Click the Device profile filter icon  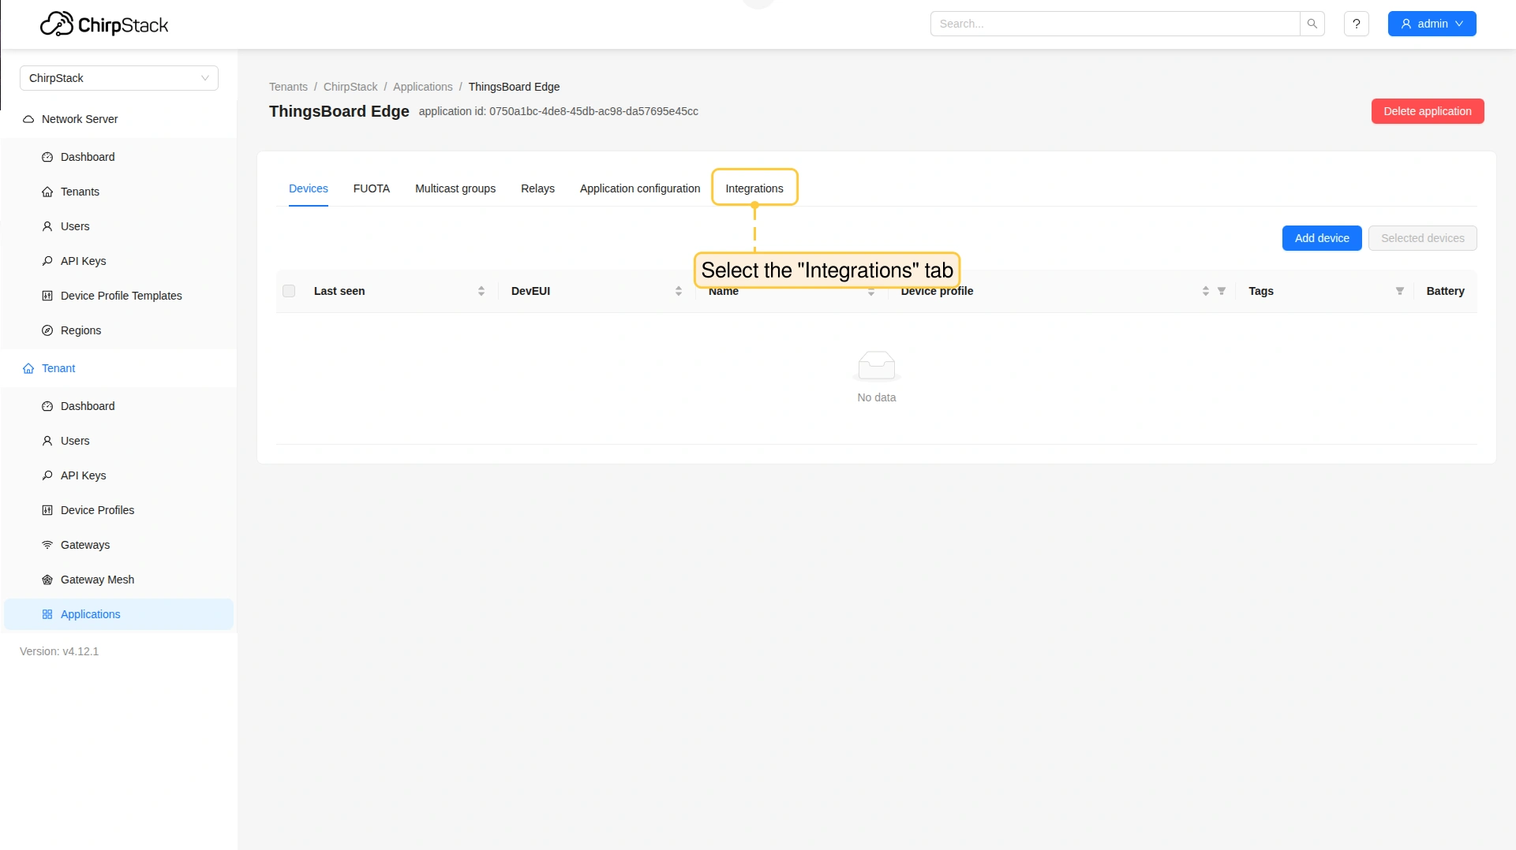tap(1221, 291)
